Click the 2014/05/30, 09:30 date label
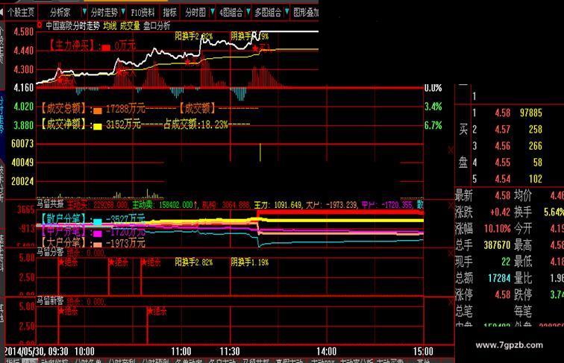This screenshot has width=564, height=363. coord(37,351)
